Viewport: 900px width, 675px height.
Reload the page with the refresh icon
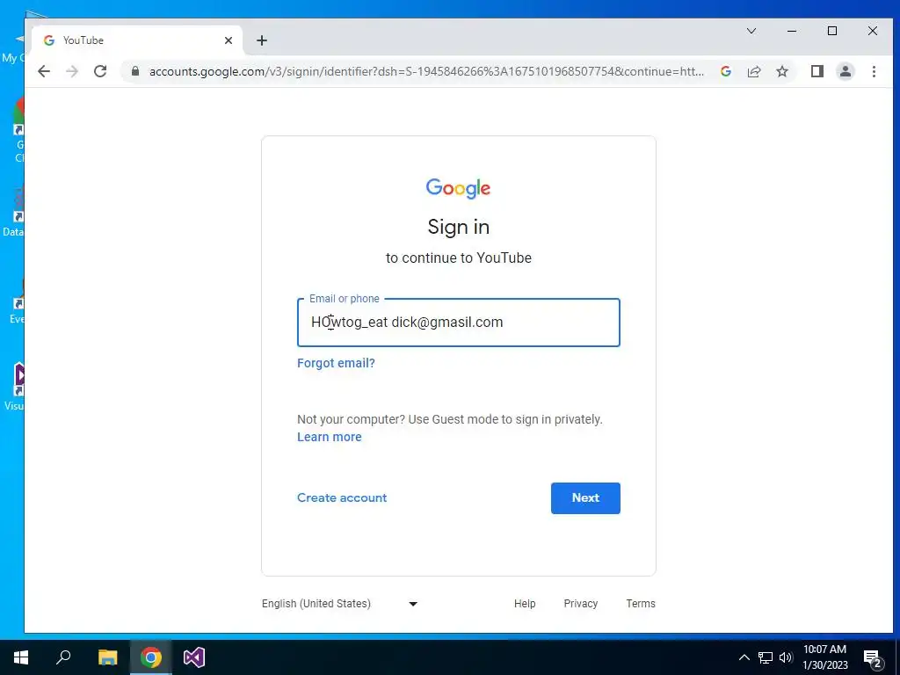tap(100, 71)
